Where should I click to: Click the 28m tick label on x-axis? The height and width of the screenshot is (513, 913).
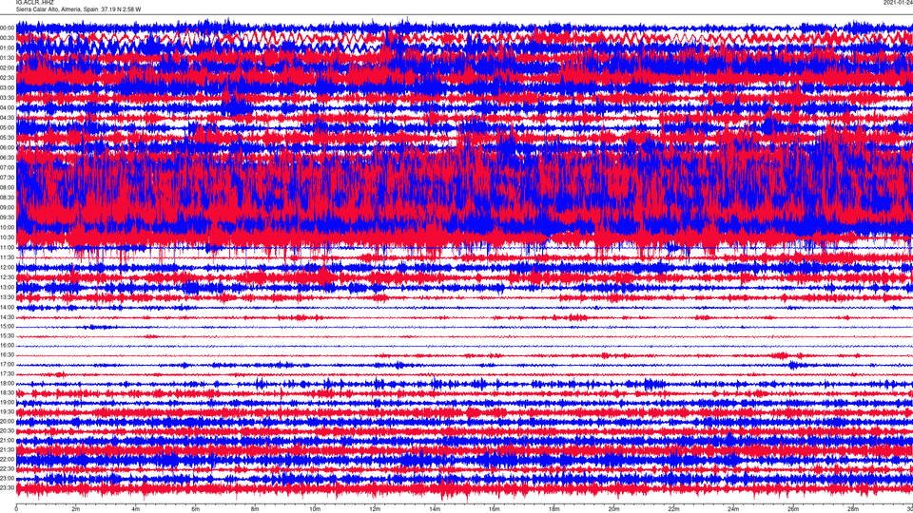coord(853,509)
